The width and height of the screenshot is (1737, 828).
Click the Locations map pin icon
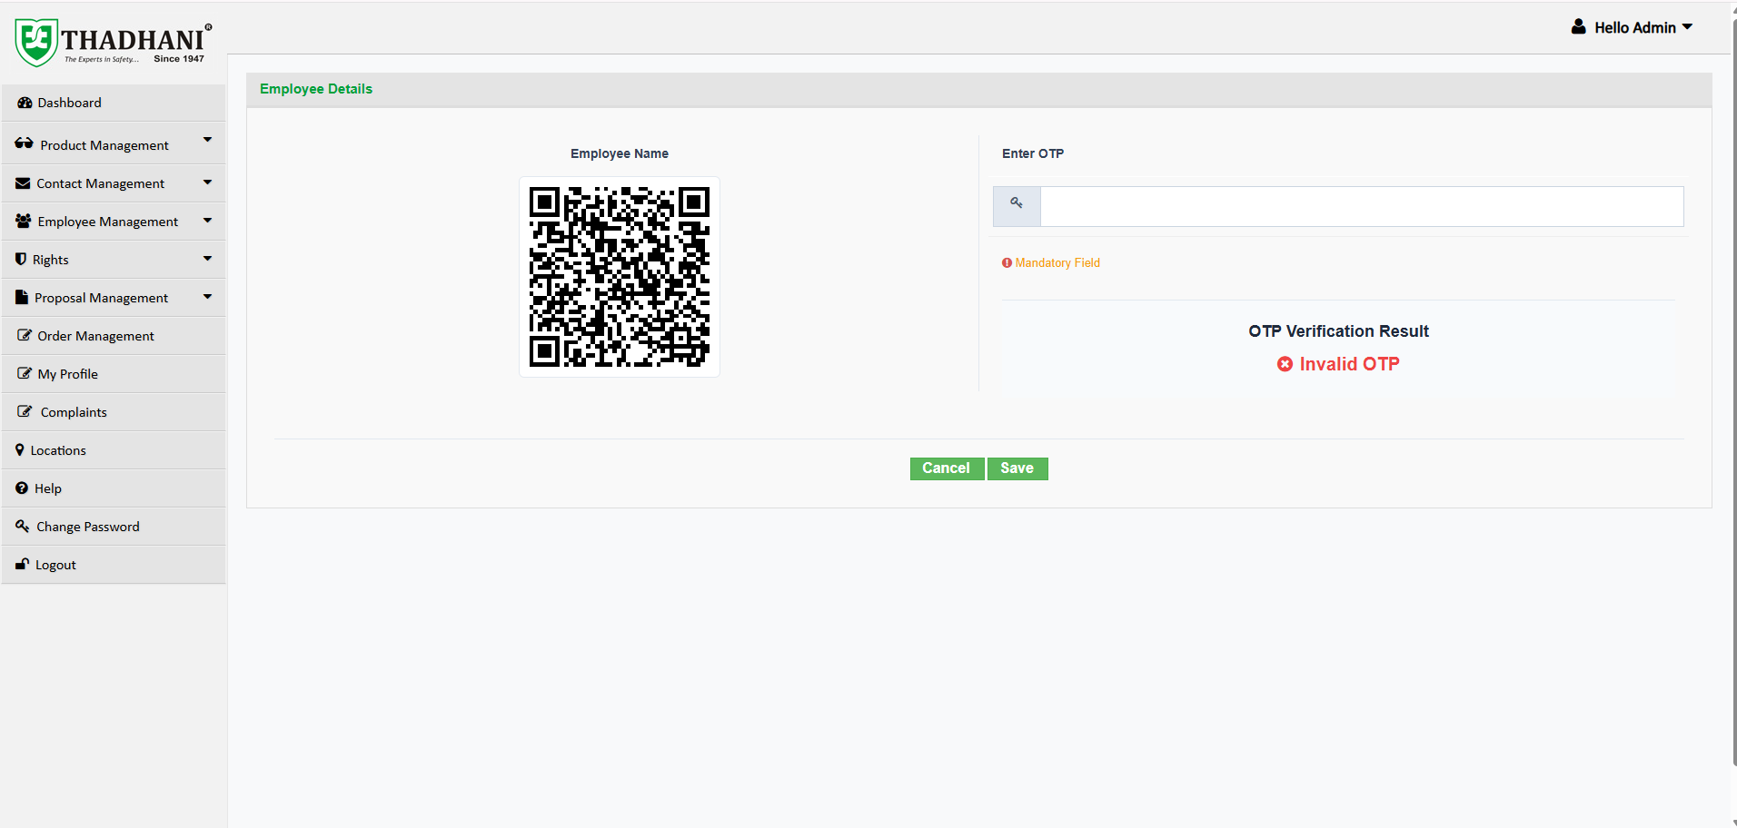point(20,449)
